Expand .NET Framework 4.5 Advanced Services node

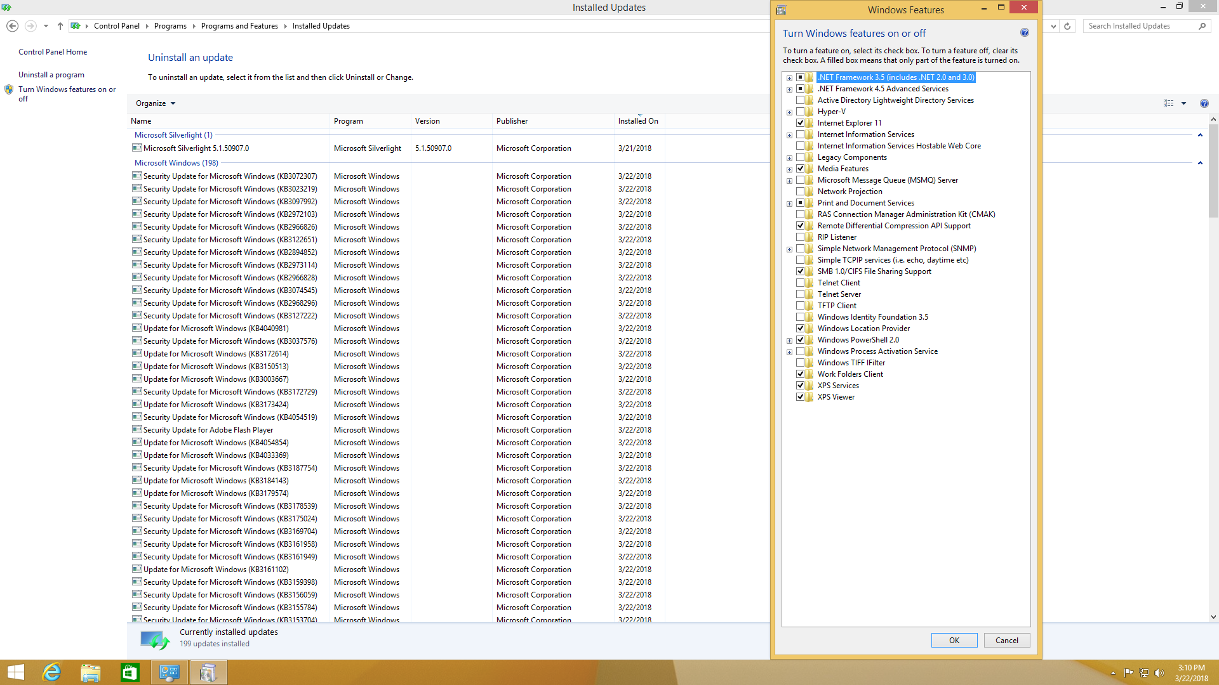click(789, 89)
